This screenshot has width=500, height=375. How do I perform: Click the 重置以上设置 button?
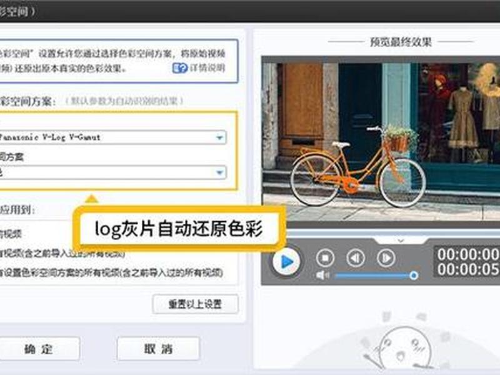coord(195,304)
